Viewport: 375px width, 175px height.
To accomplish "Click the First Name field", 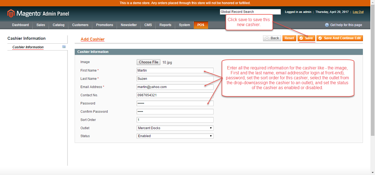I will click(x=175, y=70).
